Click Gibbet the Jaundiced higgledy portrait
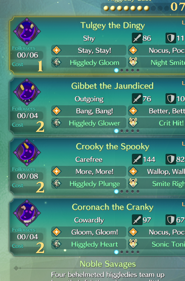The height and width of the screenshot is (281, 185). (x=27, y=92)
